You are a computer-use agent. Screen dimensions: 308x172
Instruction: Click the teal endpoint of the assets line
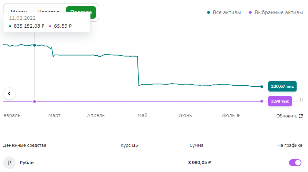(262, 86)
